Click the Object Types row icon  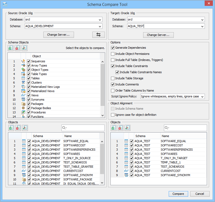(x=23, y=70)
